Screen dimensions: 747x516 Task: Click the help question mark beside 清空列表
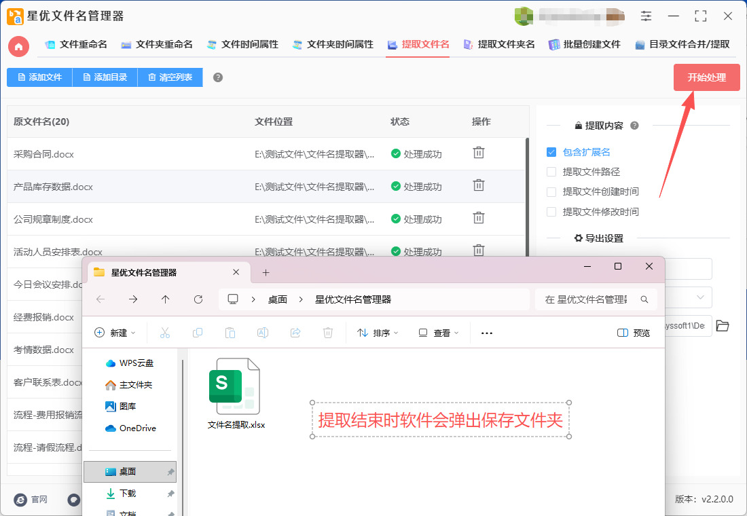click(x=218, y=77)
